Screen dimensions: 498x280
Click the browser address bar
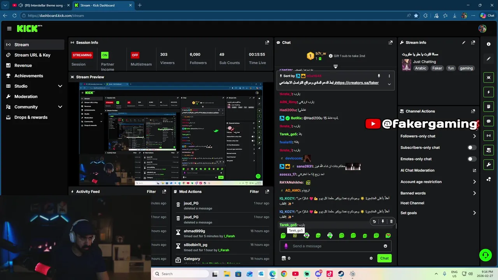[x=214, y=16]
